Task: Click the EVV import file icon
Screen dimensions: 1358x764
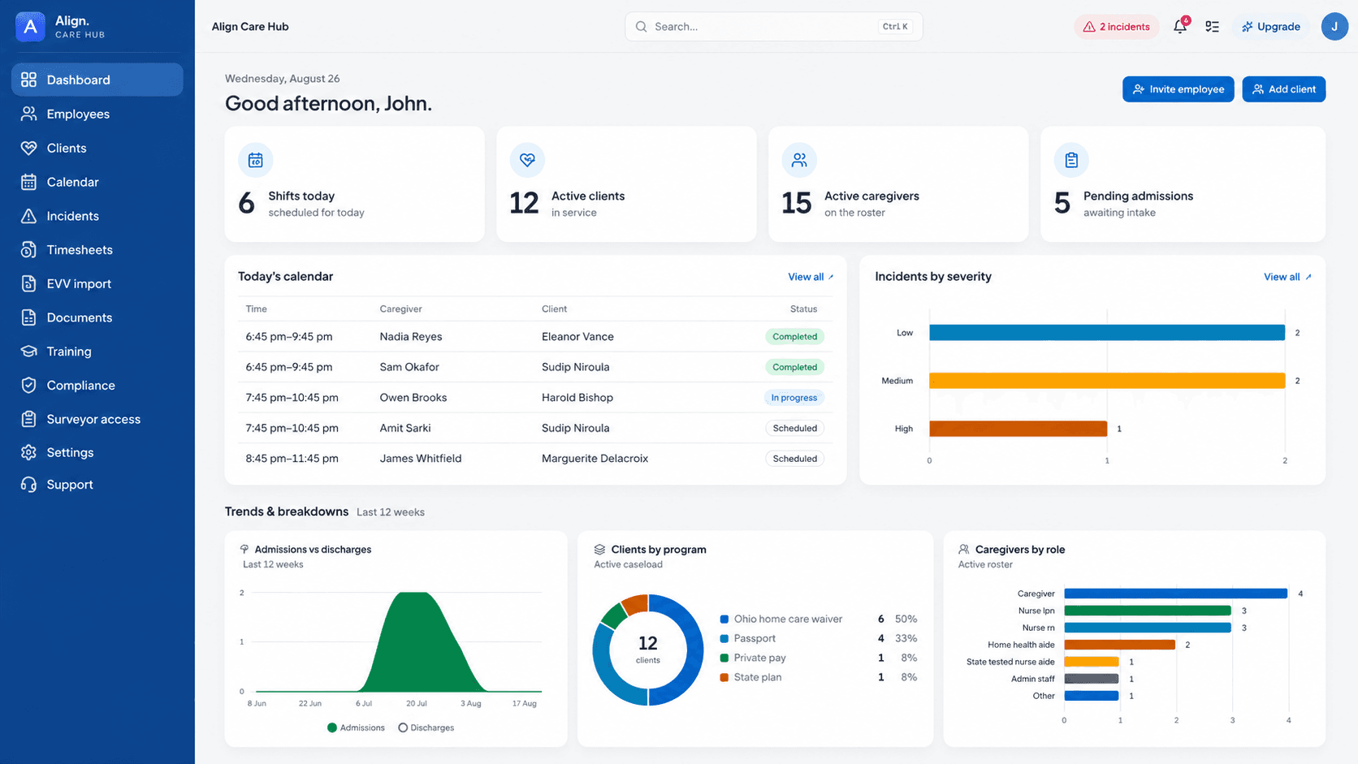Action: [x=28, y=283]
